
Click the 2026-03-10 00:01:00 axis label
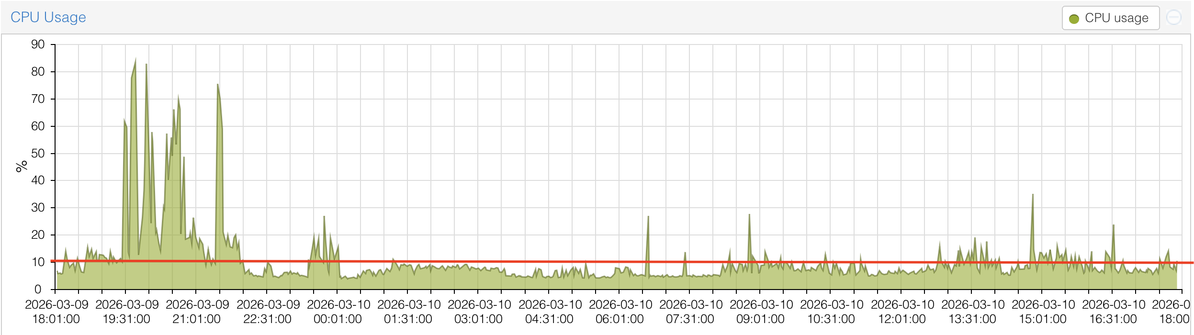(338, 312)
